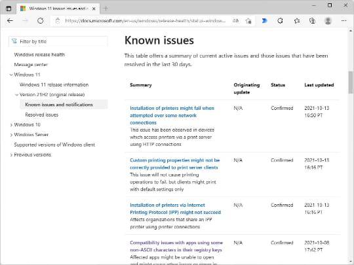Expand the Windows 10 tree node
This screenshot has height=265, width=354.
(x=11, y=124)
